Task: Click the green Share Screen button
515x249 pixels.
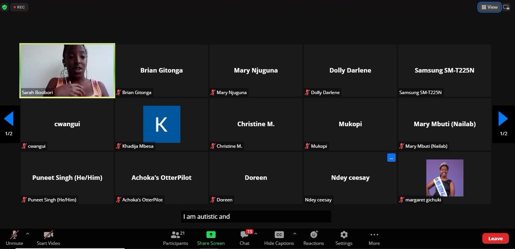Action: coord(211,237)
